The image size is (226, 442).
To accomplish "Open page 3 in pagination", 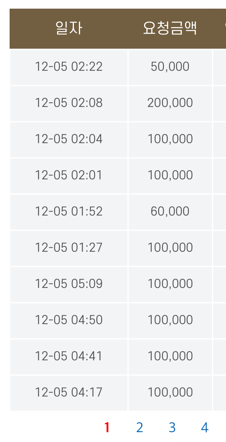I will click(172, 428).
